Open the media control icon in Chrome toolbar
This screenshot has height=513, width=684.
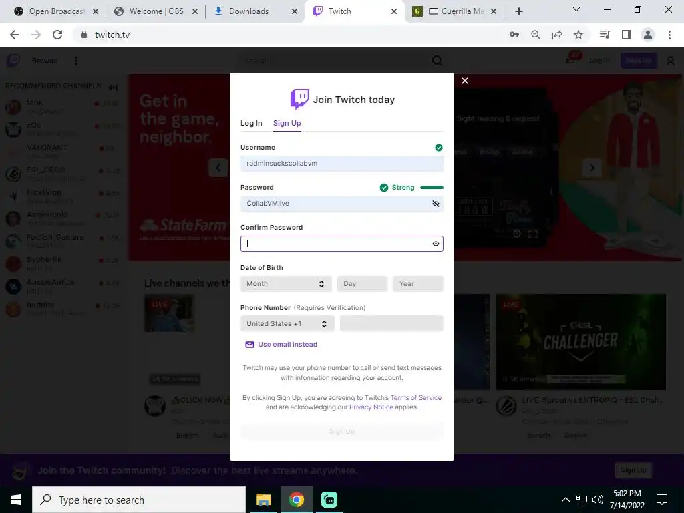(x=605, y=35)
